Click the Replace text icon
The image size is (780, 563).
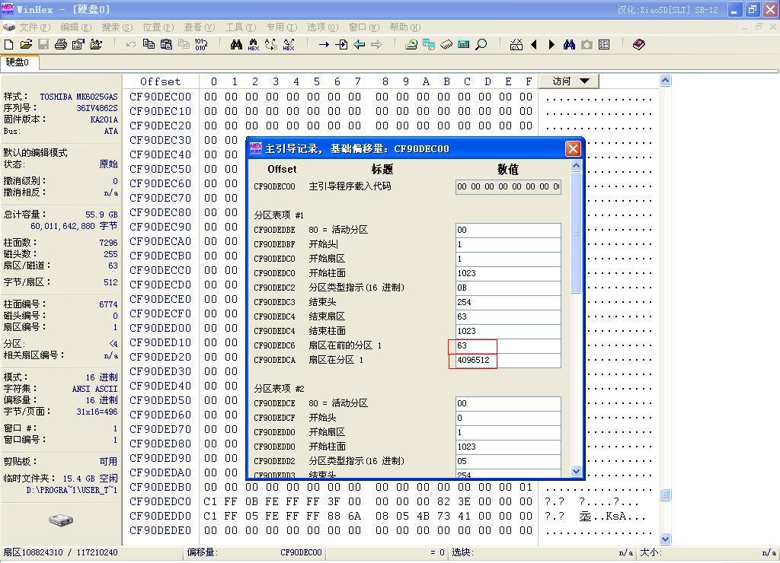click(271, 45)
